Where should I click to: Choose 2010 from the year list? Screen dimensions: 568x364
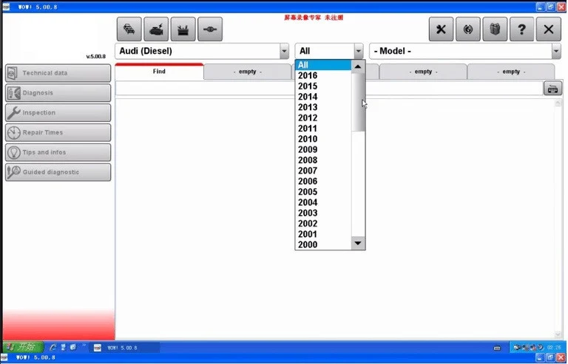point(323,139)
